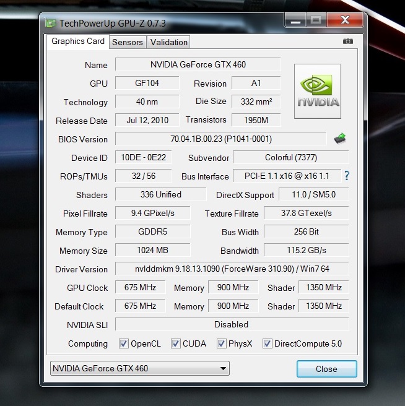405x406 pixels.
Task: Click the NVIDIA logo image
Action: click(317, 92)
